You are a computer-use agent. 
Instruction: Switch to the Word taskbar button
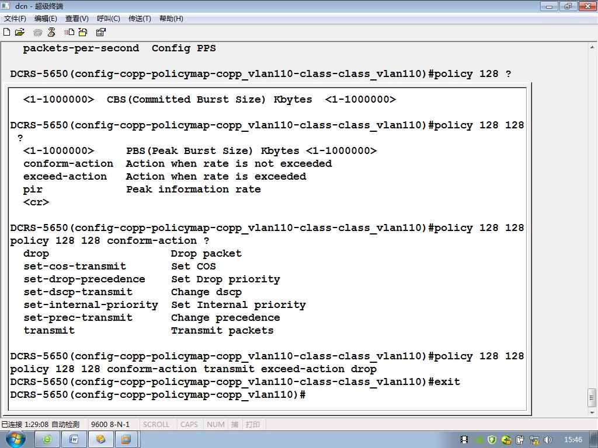[74, 440]
